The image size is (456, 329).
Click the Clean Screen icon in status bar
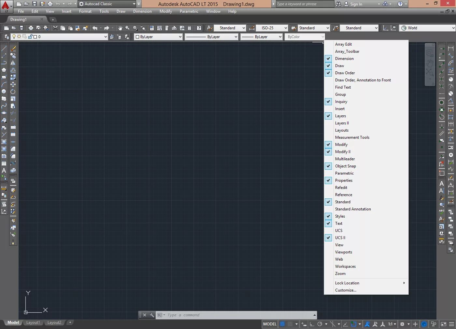444,324
